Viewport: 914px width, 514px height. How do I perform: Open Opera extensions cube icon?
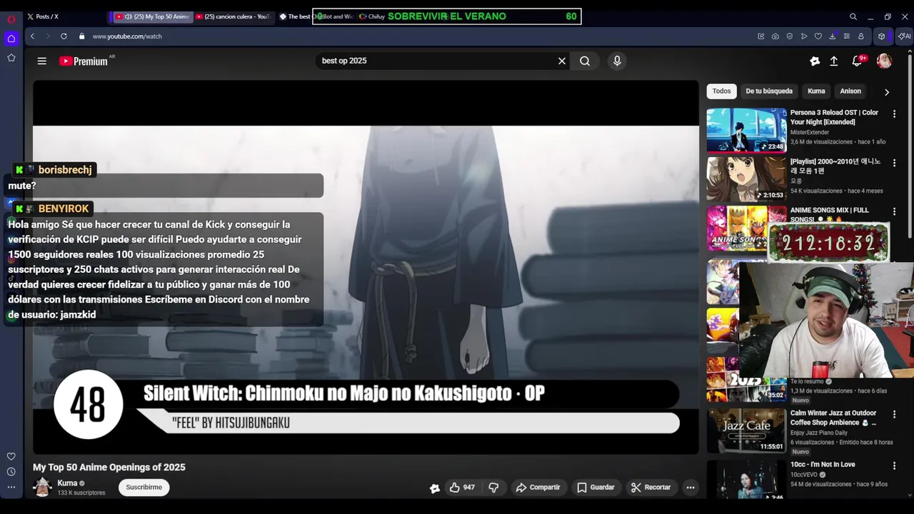[882, 36]
